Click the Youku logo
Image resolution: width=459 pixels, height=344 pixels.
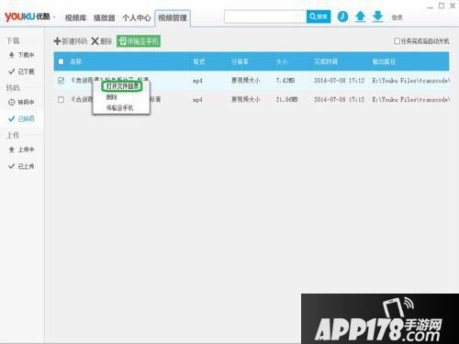(x=28, y=17)
